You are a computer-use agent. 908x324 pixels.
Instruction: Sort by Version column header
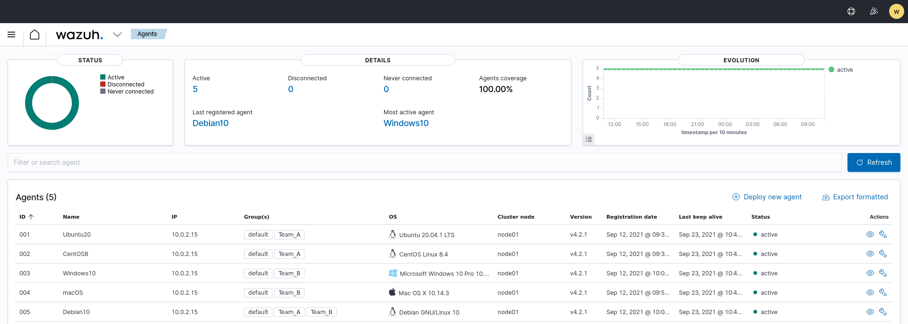[581, 217]
